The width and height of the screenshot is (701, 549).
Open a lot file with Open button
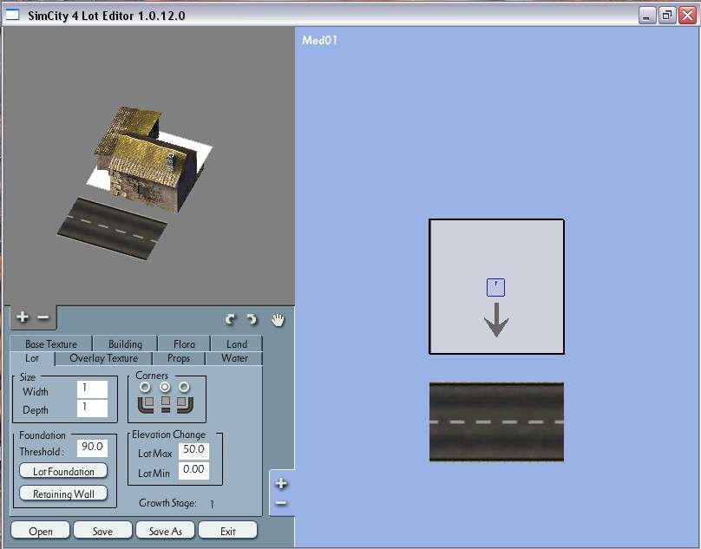[x=41, y=531]
